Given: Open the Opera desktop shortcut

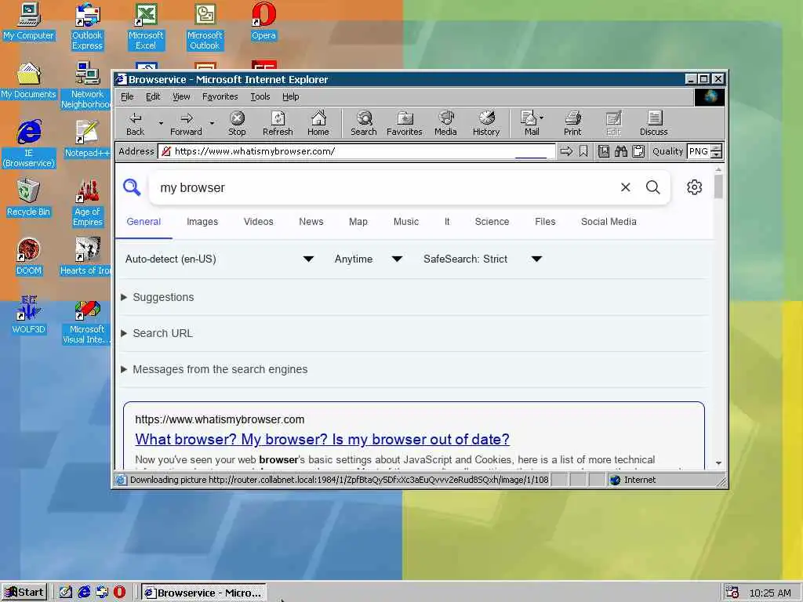Looking at the screenshot, I should click(x=263, y=22).
